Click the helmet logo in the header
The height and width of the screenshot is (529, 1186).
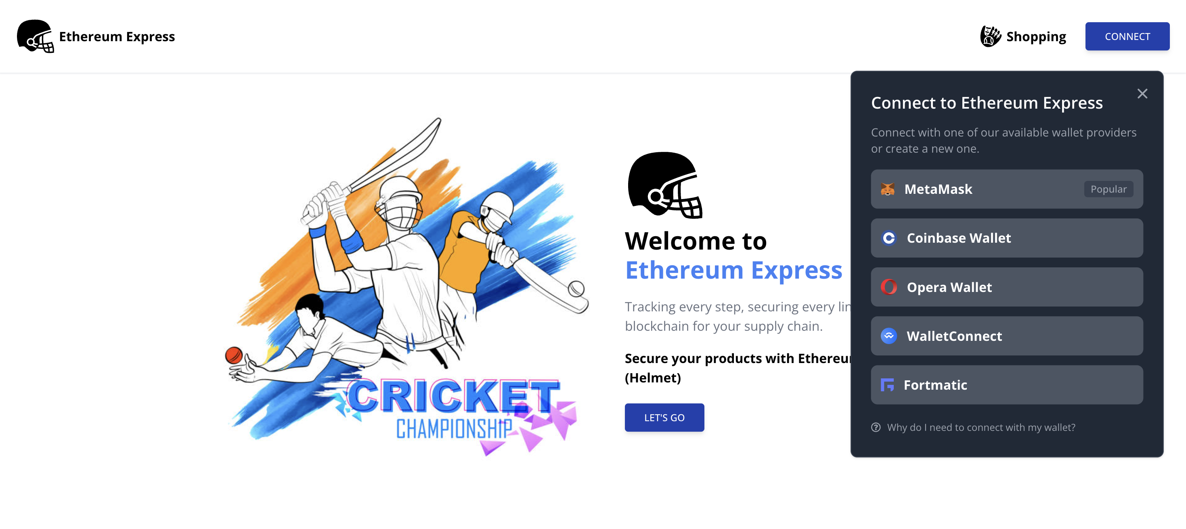pyautogui.click(x=36, y=36)
